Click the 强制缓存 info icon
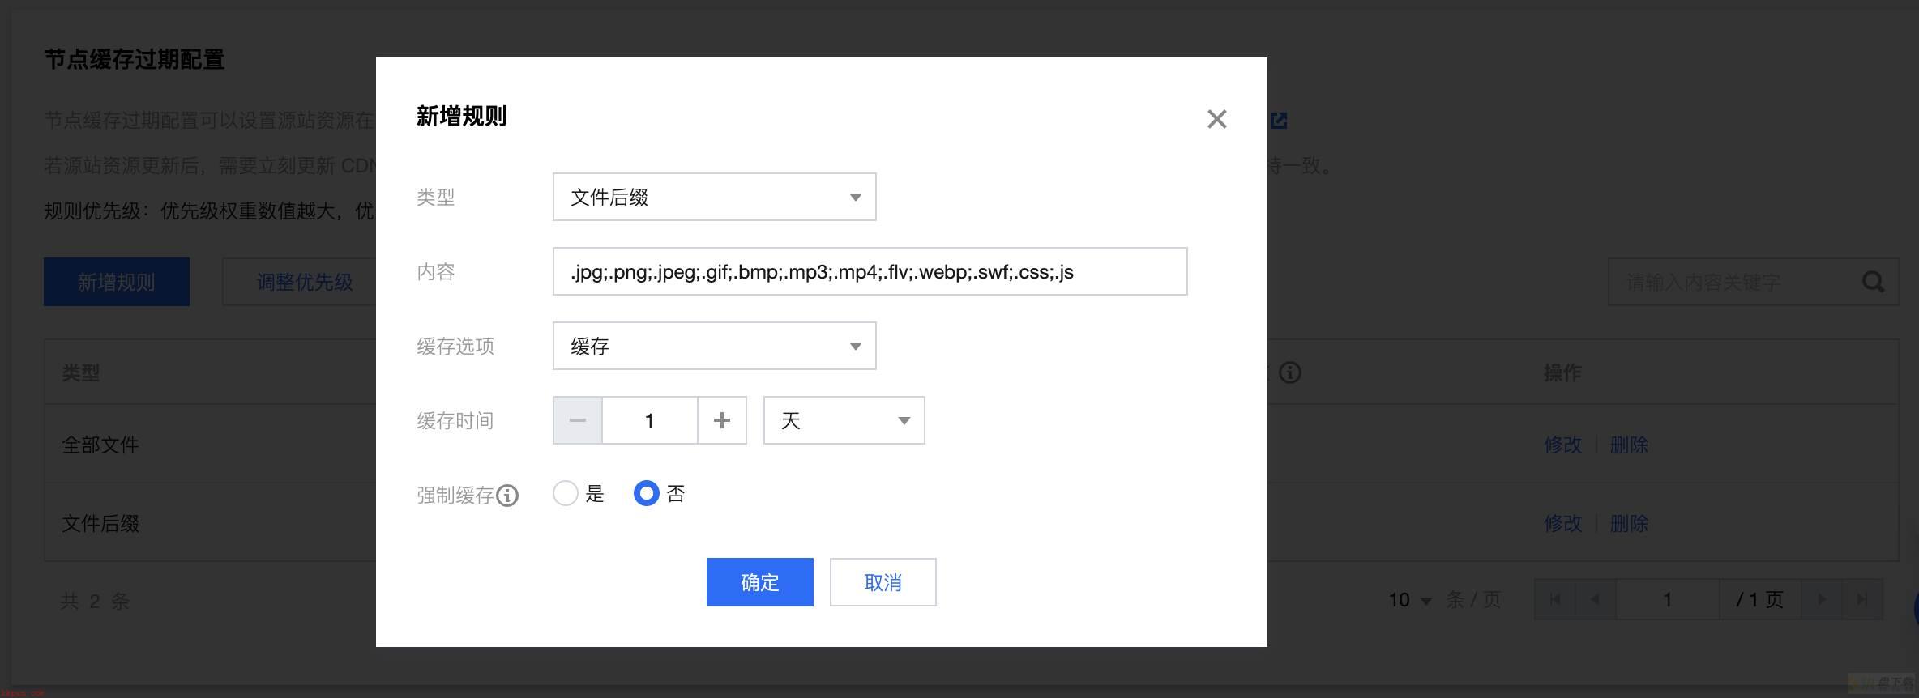1919x698 pixels. 507,495
